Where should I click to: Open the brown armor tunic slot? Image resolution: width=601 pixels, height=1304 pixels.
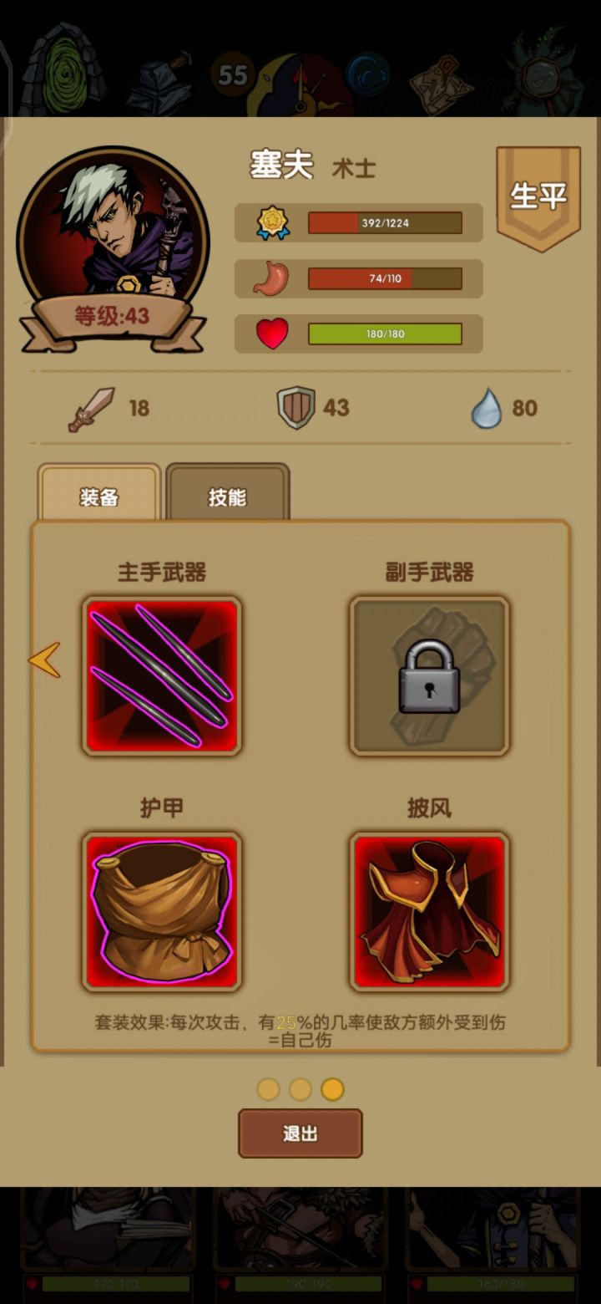tap(162, 911)
